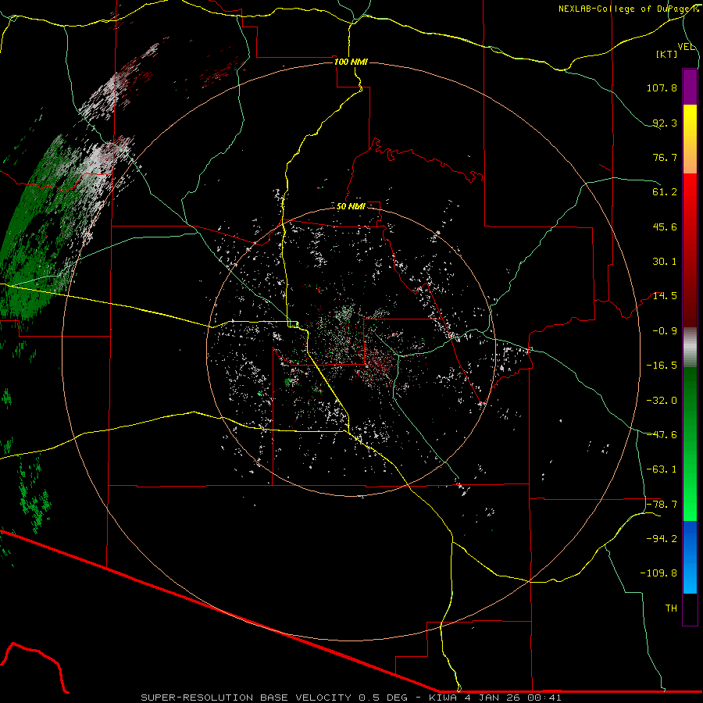Click the -0.9 velocity scale value
This screenshot has height=703, width=703.
coord(665,331)
